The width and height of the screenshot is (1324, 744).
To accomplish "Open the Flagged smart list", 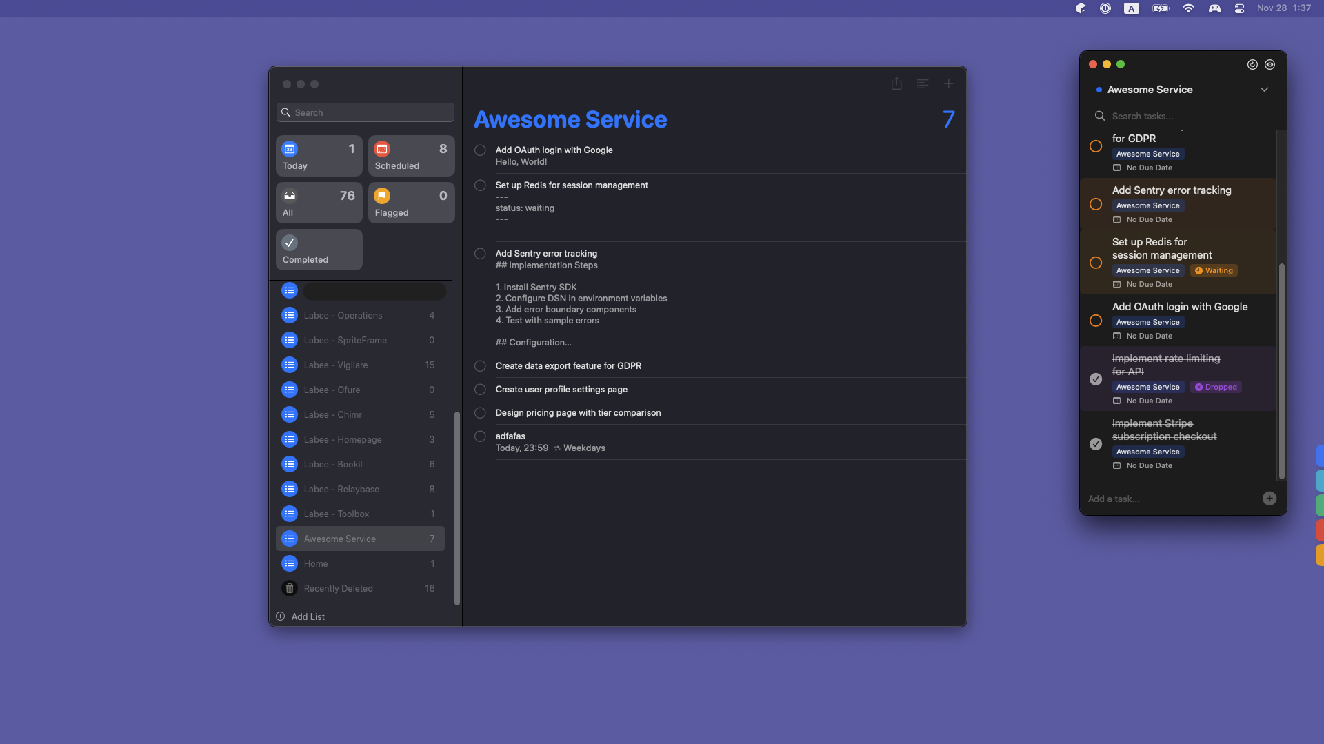I will tap(410, 202).
